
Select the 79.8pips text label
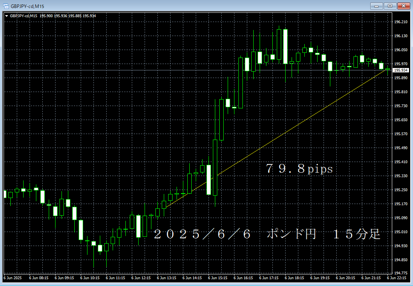[x=300, y=169]
